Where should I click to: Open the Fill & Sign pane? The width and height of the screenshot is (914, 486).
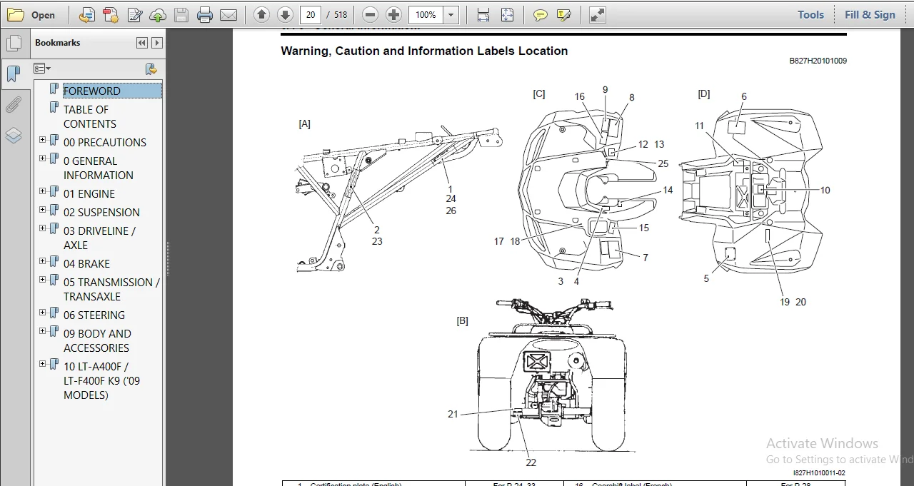coord(870,14)
